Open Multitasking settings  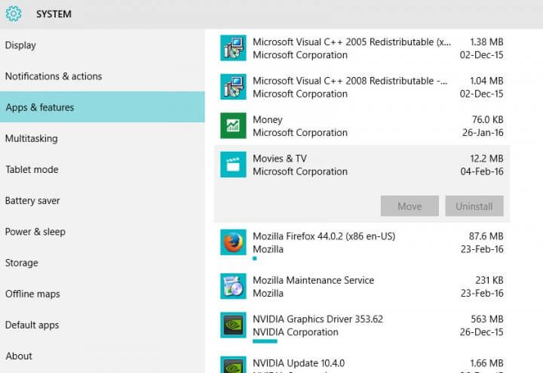click(x=102, y=138)
